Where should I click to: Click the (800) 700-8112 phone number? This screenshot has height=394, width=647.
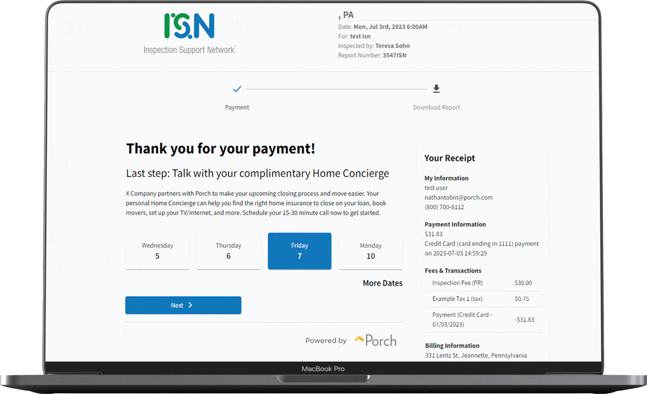click(444, 207)
